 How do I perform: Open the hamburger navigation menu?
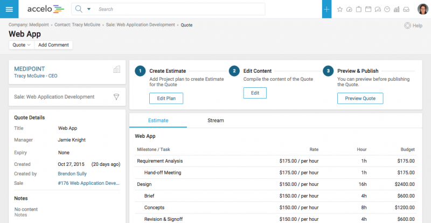point(9,9)
